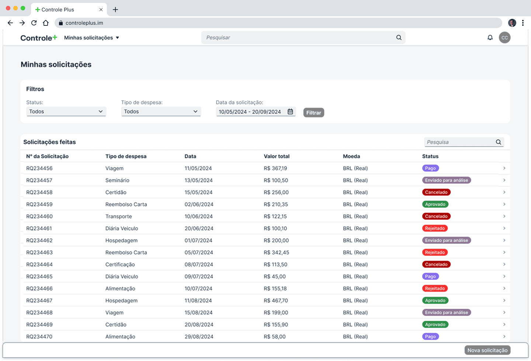Switch to the Controle Plus browser tab
531x361 pixels.
tap(63, 10)
